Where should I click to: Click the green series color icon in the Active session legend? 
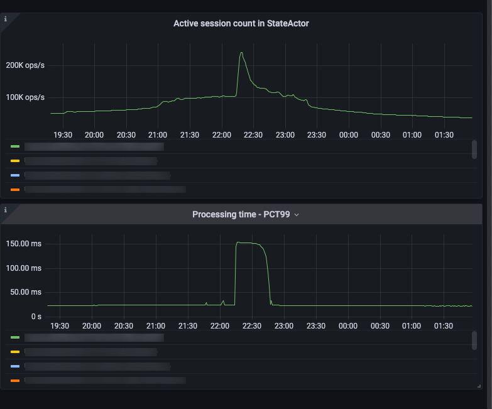[15, 146]
